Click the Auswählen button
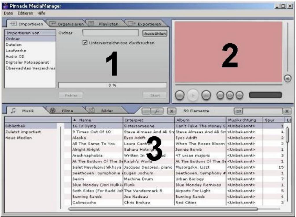The image size is (296, 217). [155, 34]
